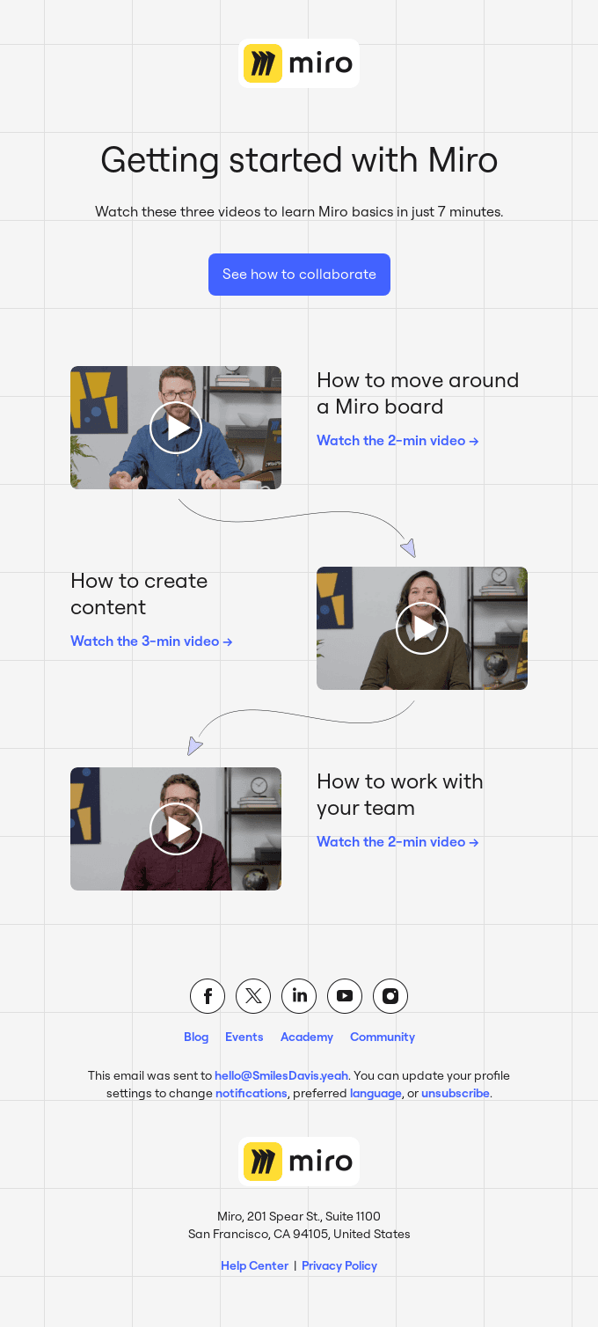The height and width of the screenshot is (1327, 598).
Task: Open the 'Watch the 3-min video' link
Action: pos(151,642)
